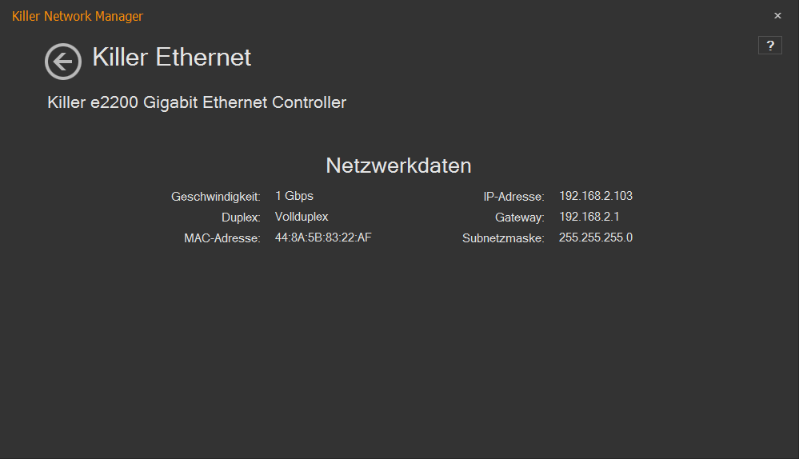Select the MAC address 44:8A:5B:83:22:AF
799x459 pixels.
[323, 237]
